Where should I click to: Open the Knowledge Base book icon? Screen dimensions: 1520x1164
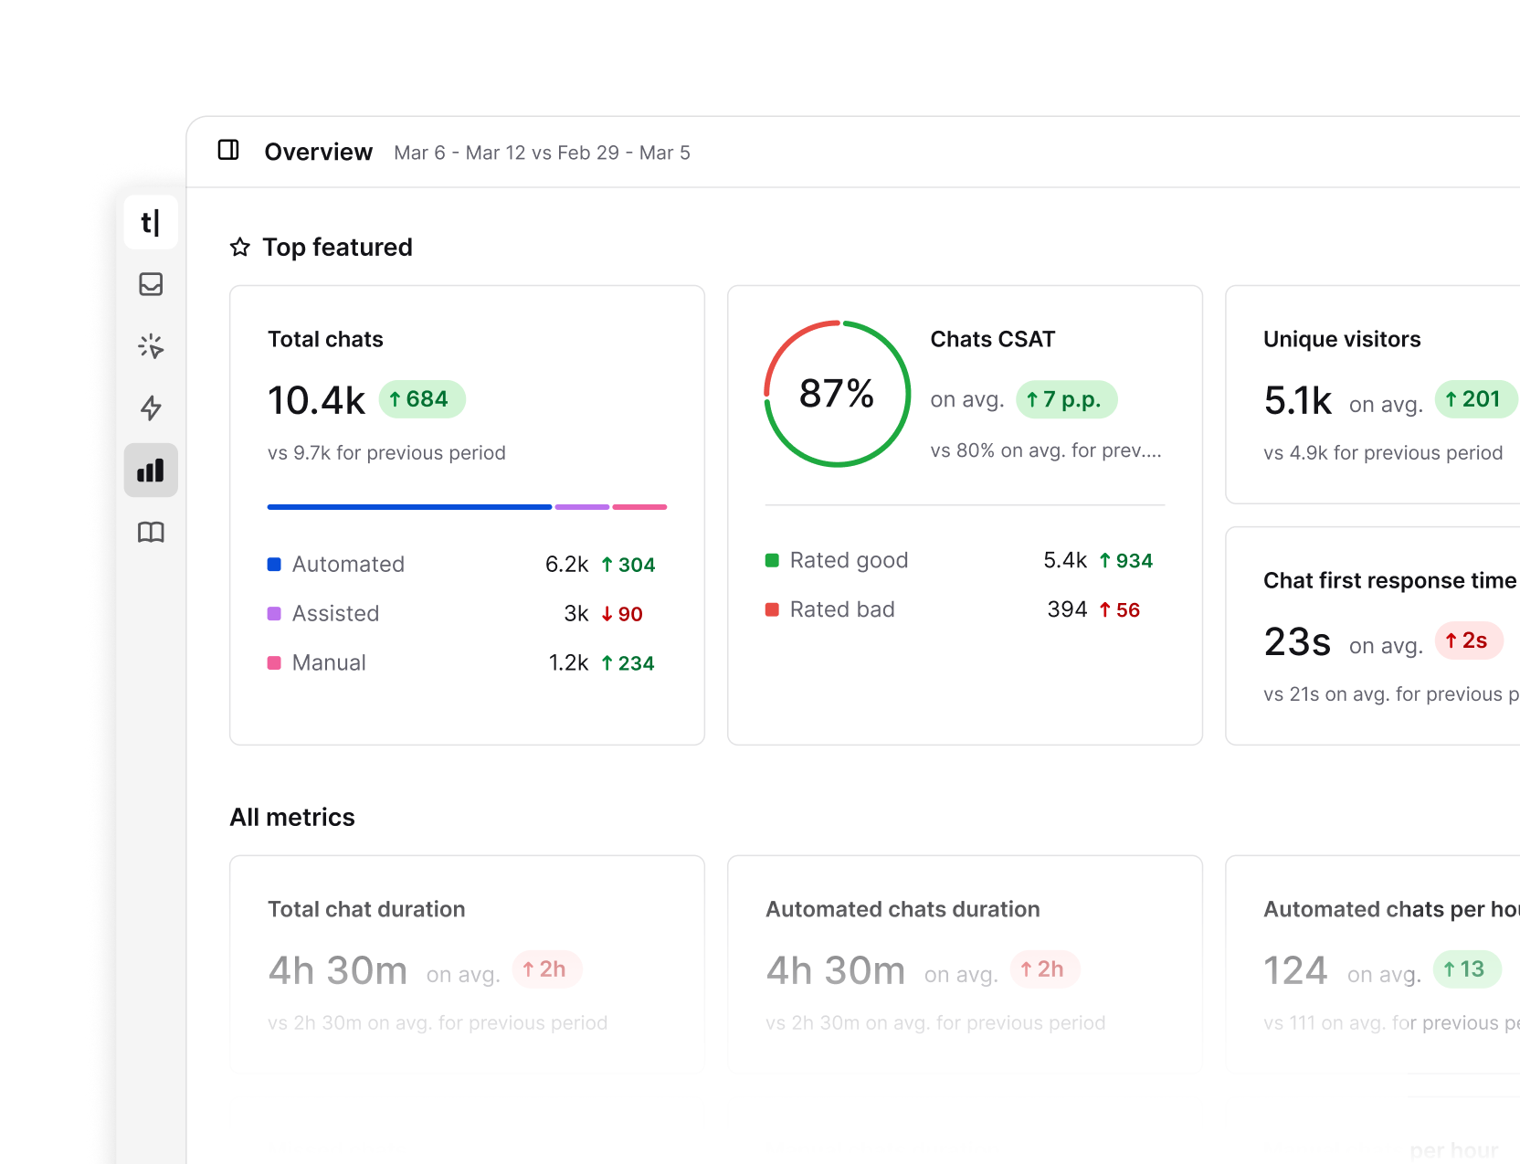[151, 531]
